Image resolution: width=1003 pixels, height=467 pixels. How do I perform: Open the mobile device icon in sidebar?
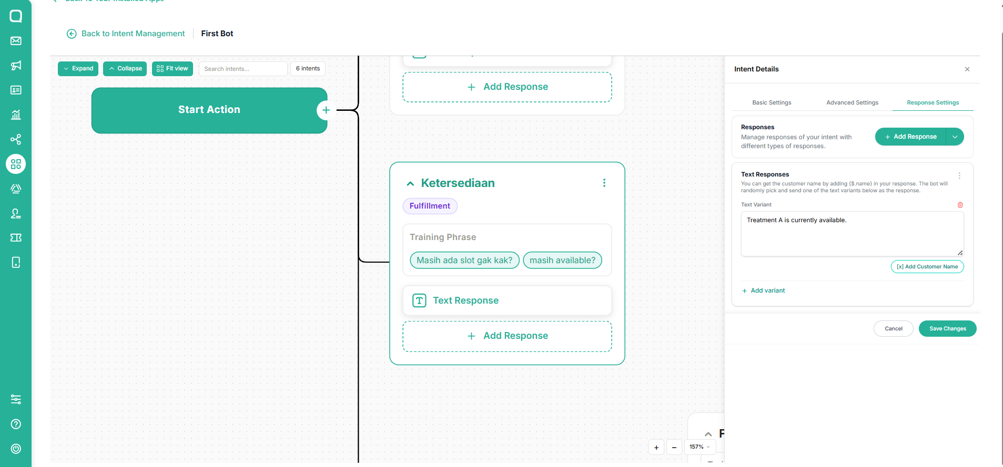coord(16,262)
